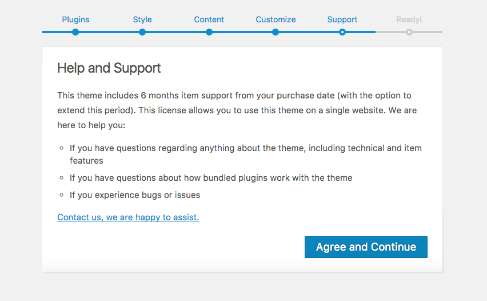Go to the Style step label
Image resolution: width=487 pixels, height=301 pixels.
pyautogui.click(x=142, y=19)
